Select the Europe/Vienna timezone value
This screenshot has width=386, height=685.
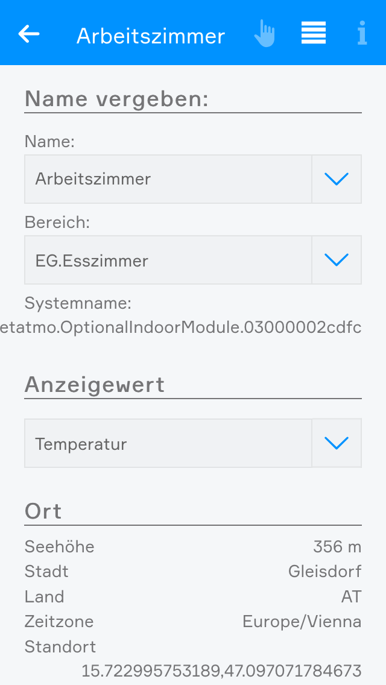[x=302, y=622]
